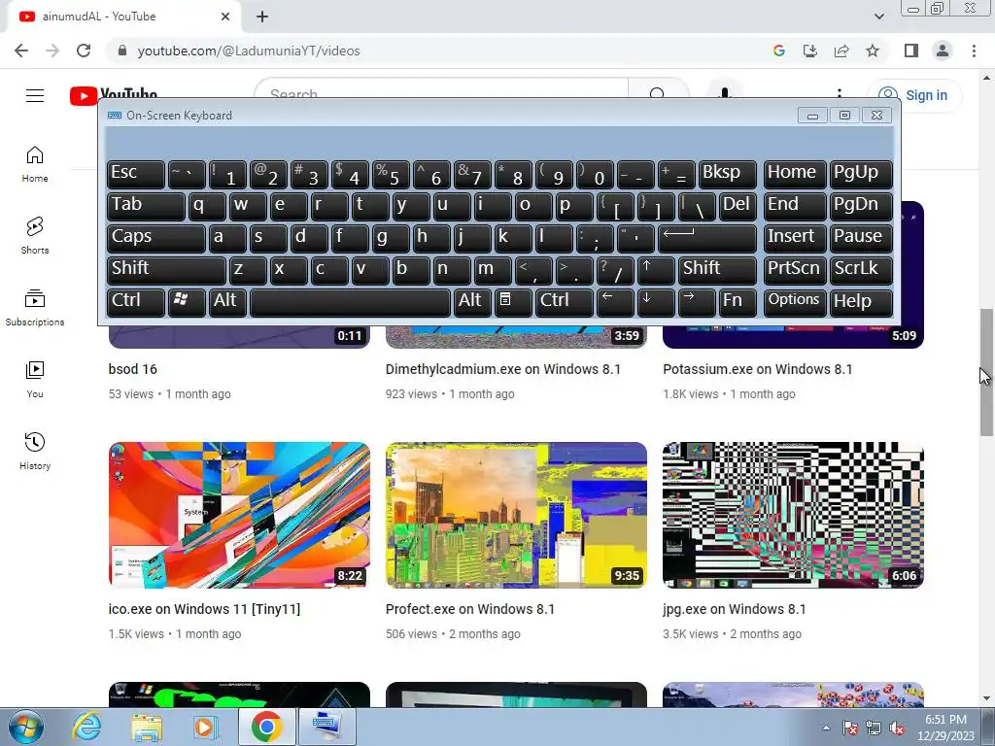Screen dimensions: 995x746
Task: Open Subscriptions in the YouTube sidebar
Action: [x=35, y=308]
